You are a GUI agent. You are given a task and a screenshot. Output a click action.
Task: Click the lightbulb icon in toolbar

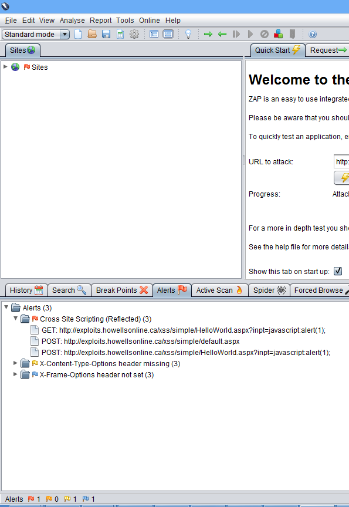(188, 34)
